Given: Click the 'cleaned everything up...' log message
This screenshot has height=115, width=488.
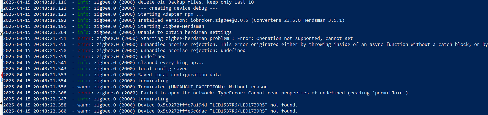Looking at the screenshot, I should pos(171,63).
